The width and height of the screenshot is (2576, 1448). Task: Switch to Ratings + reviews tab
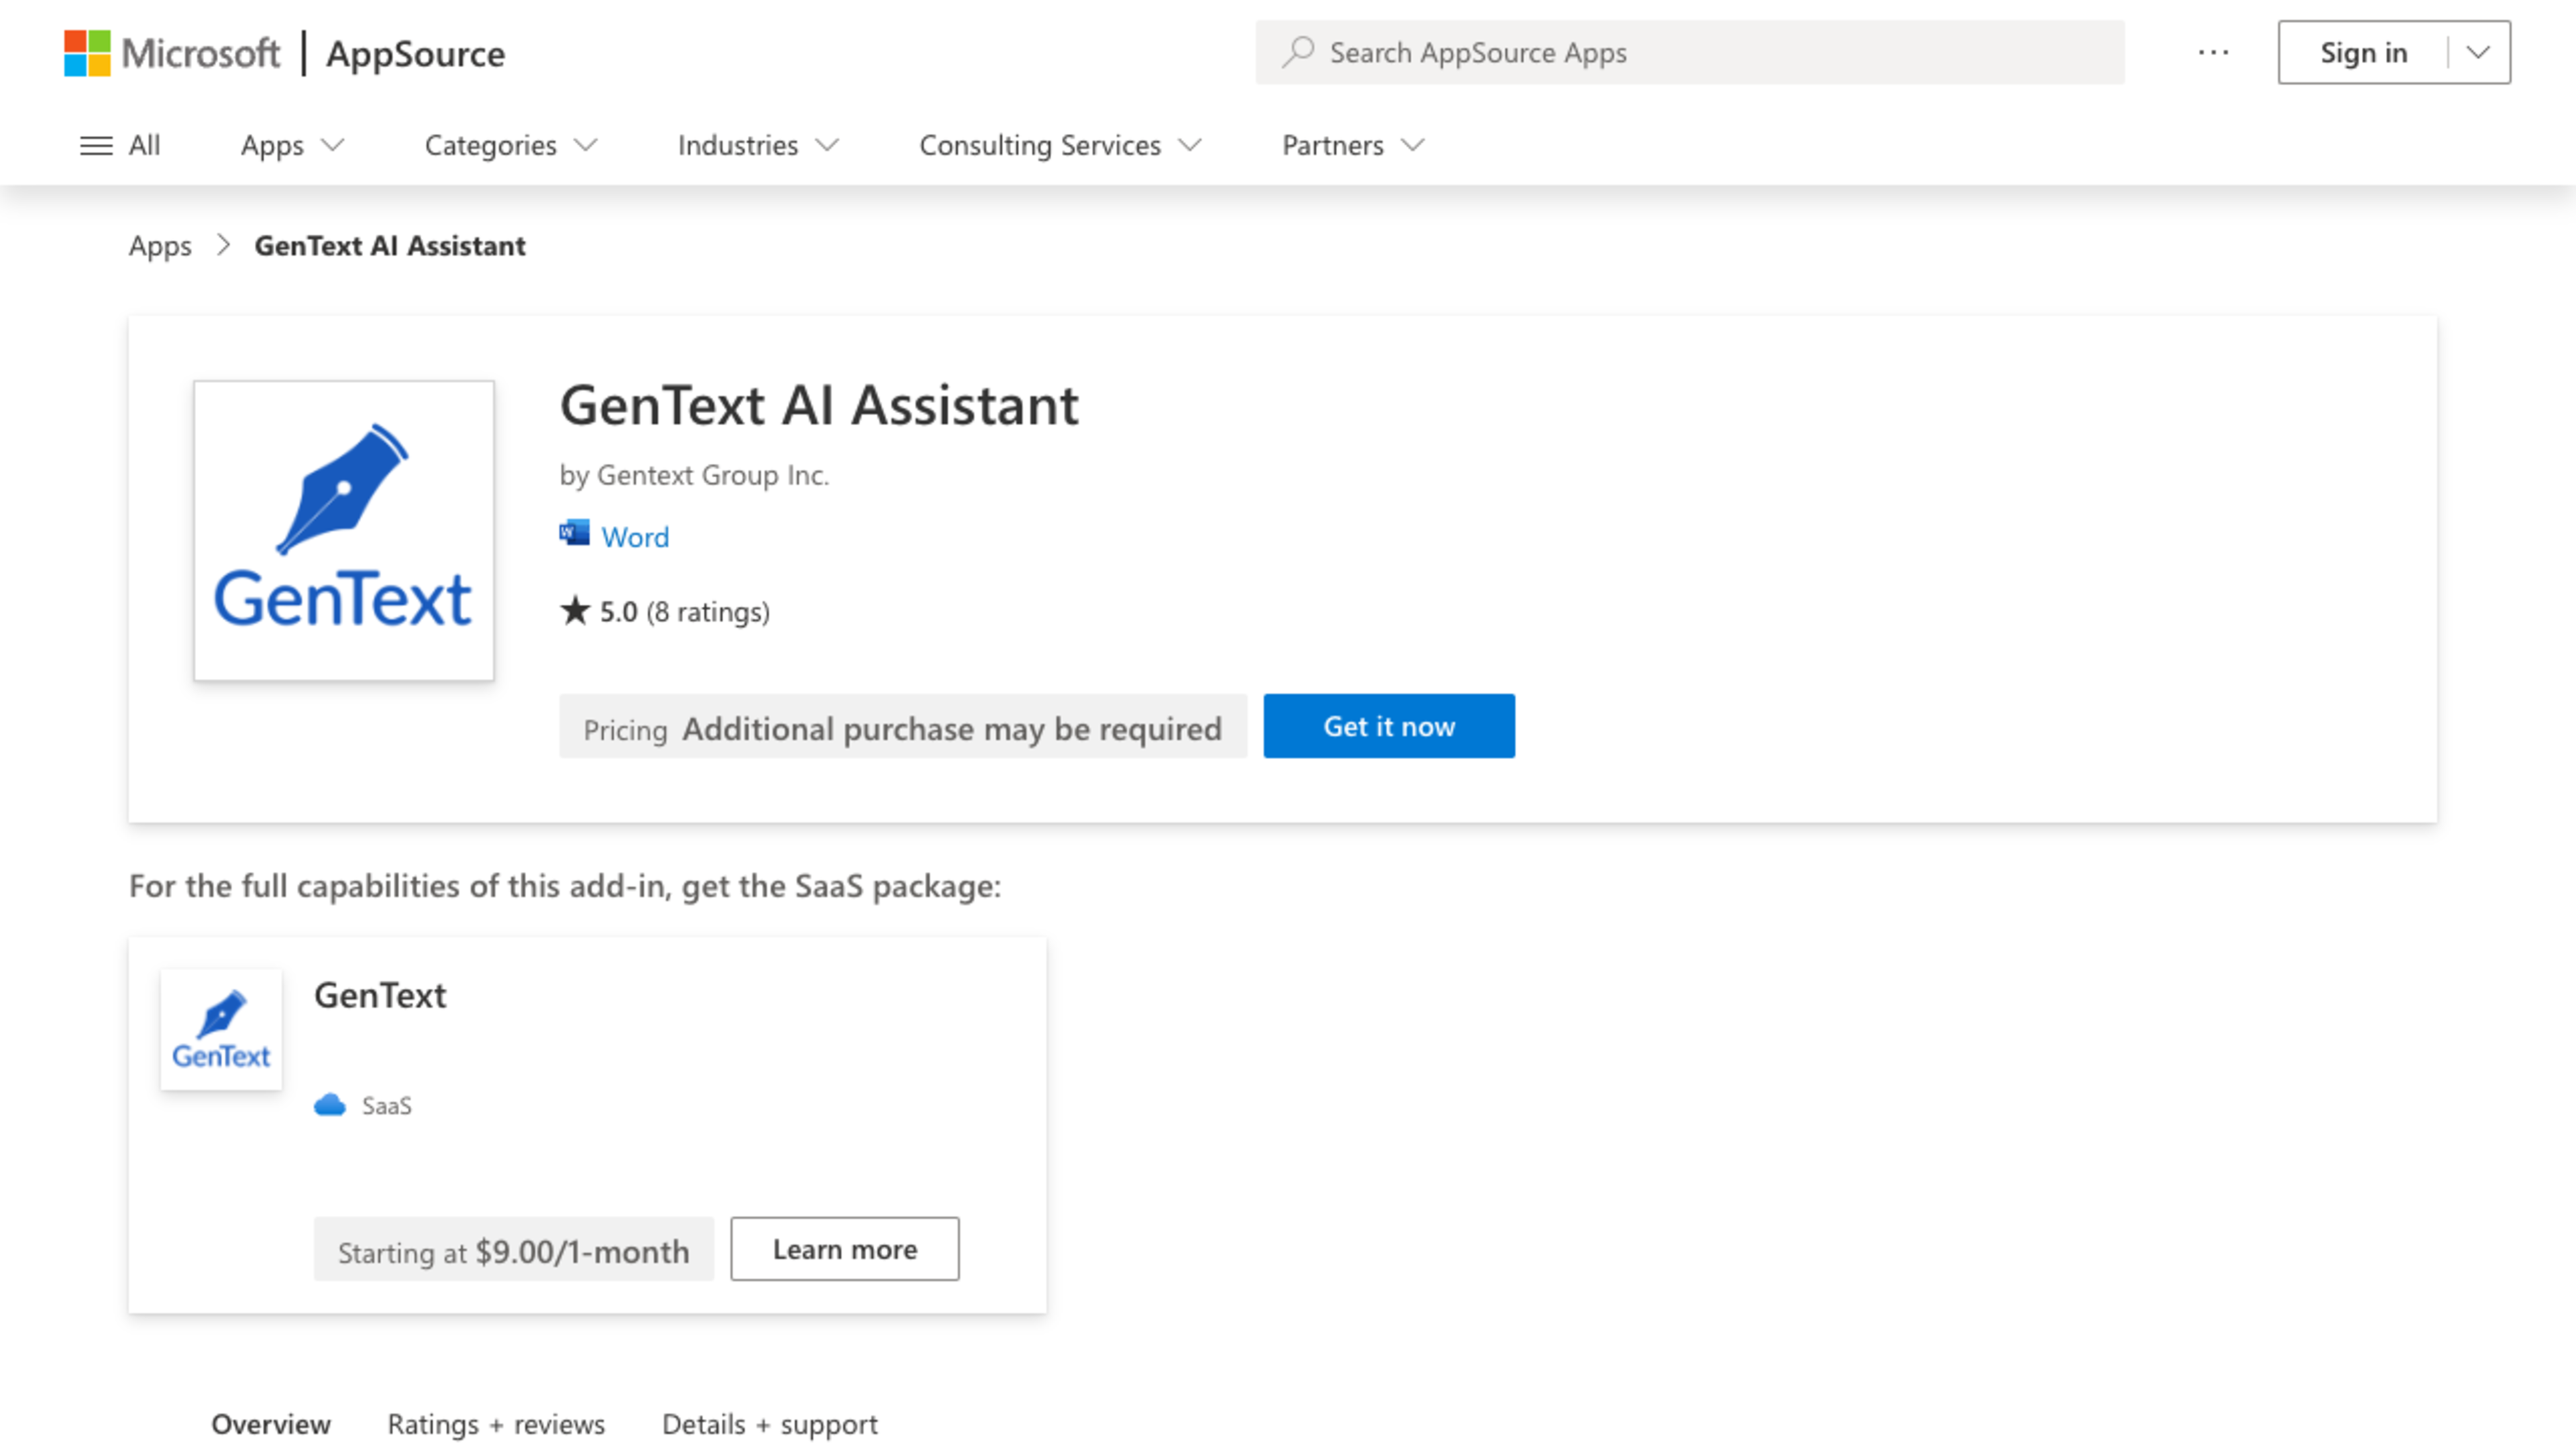pyautogui.click(x=496, y=1424)
